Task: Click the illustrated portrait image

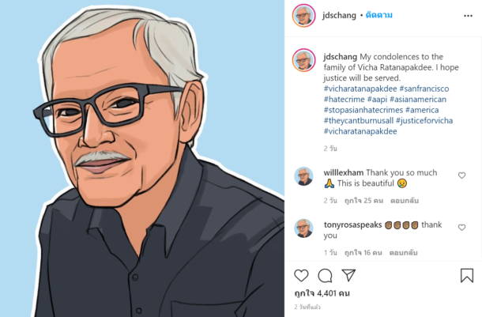Action: click(x=142, y=159)
